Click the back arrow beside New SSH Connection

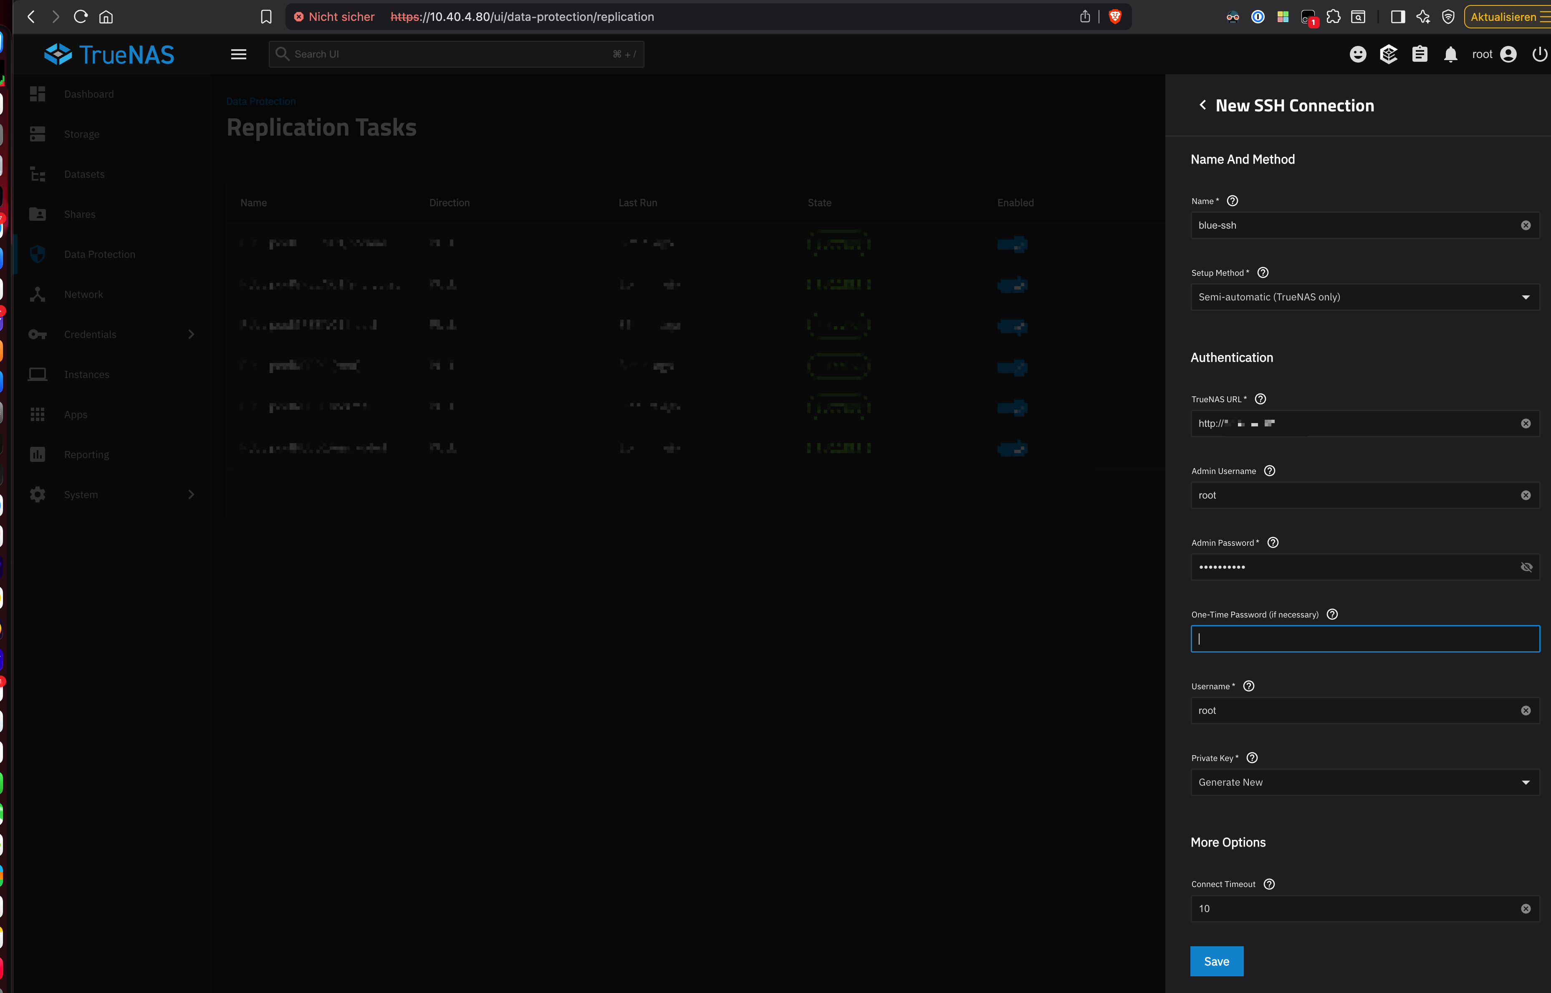[1202, 105]
